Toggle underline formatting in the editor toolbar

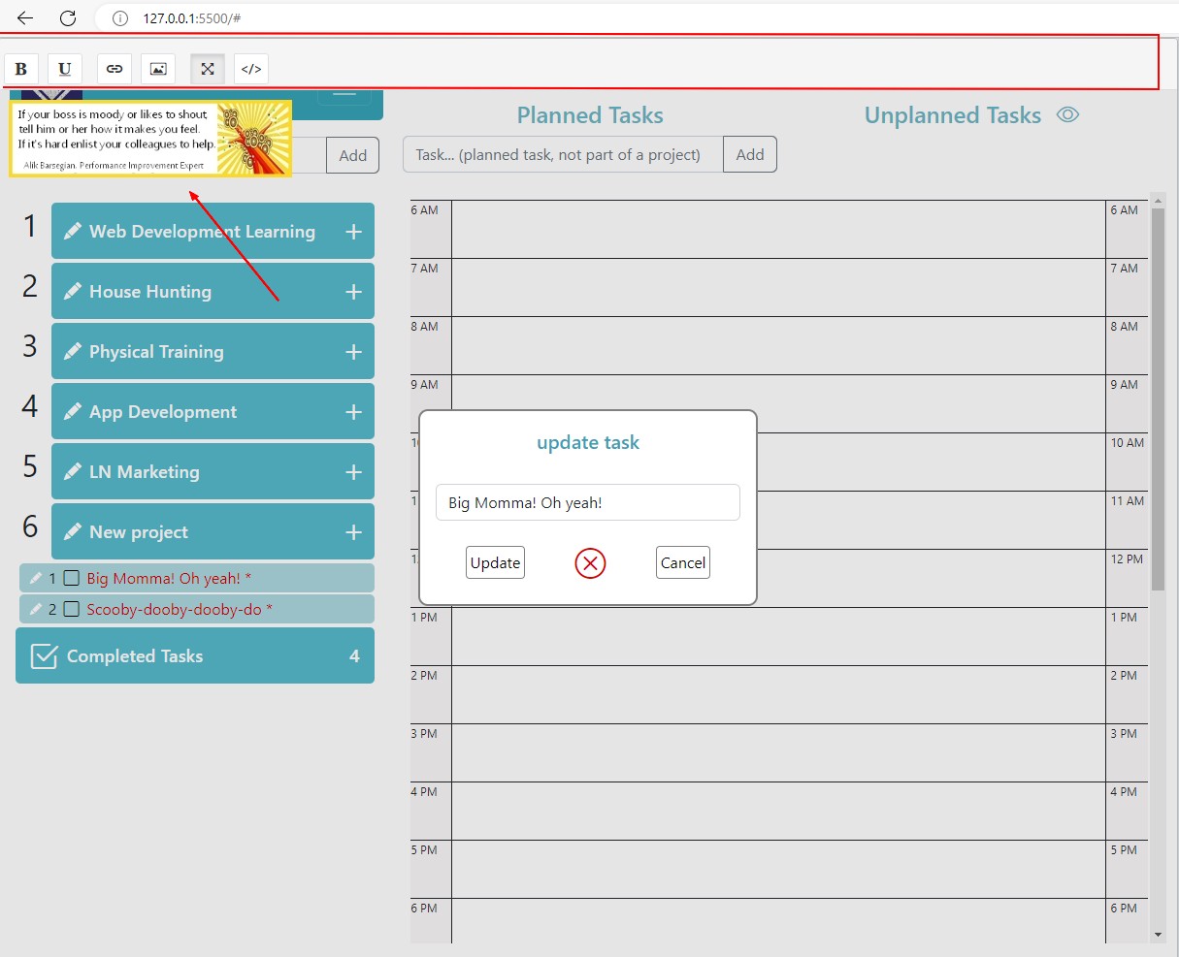click(x=65, y=68)
